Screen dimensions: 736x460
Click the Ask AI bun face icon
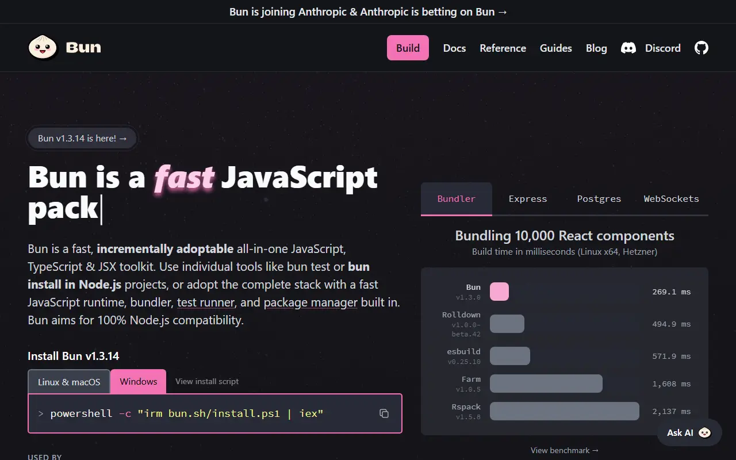(x=705, y=432)
